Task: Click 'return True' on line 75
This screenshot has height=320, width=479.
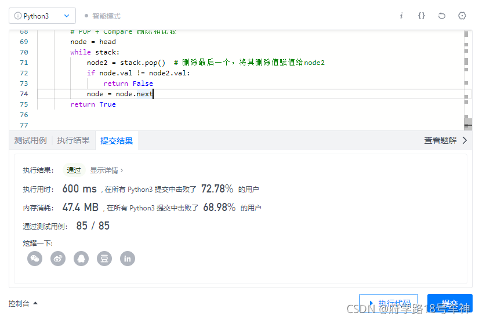Action: (x=93, y=104)
